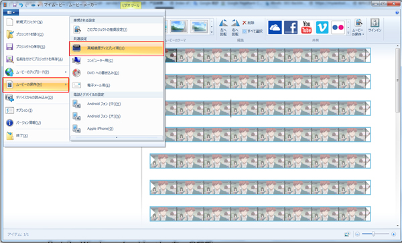Select このプロジェクトの推奨設定(R) save option
This screenshot has width=402, height=243.
(x=117, y=29)
